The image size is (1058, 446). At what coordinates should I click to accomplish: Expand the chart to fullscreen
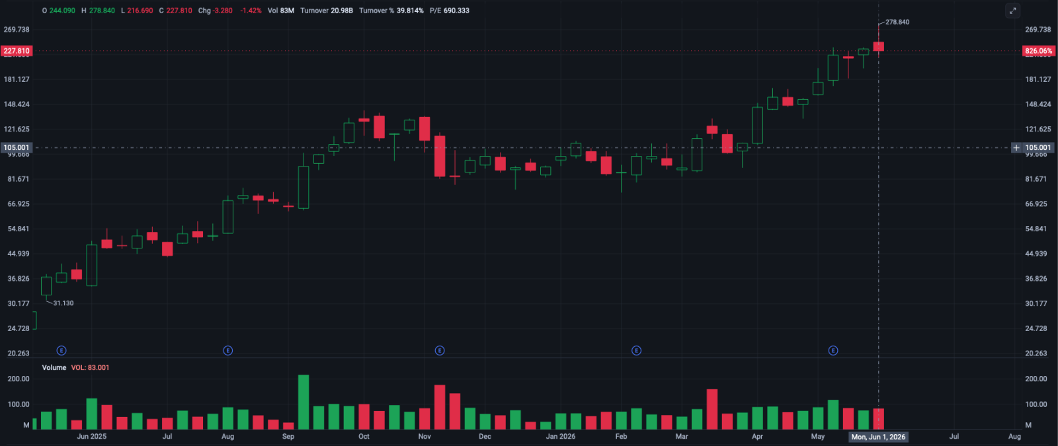point(1012,11)
